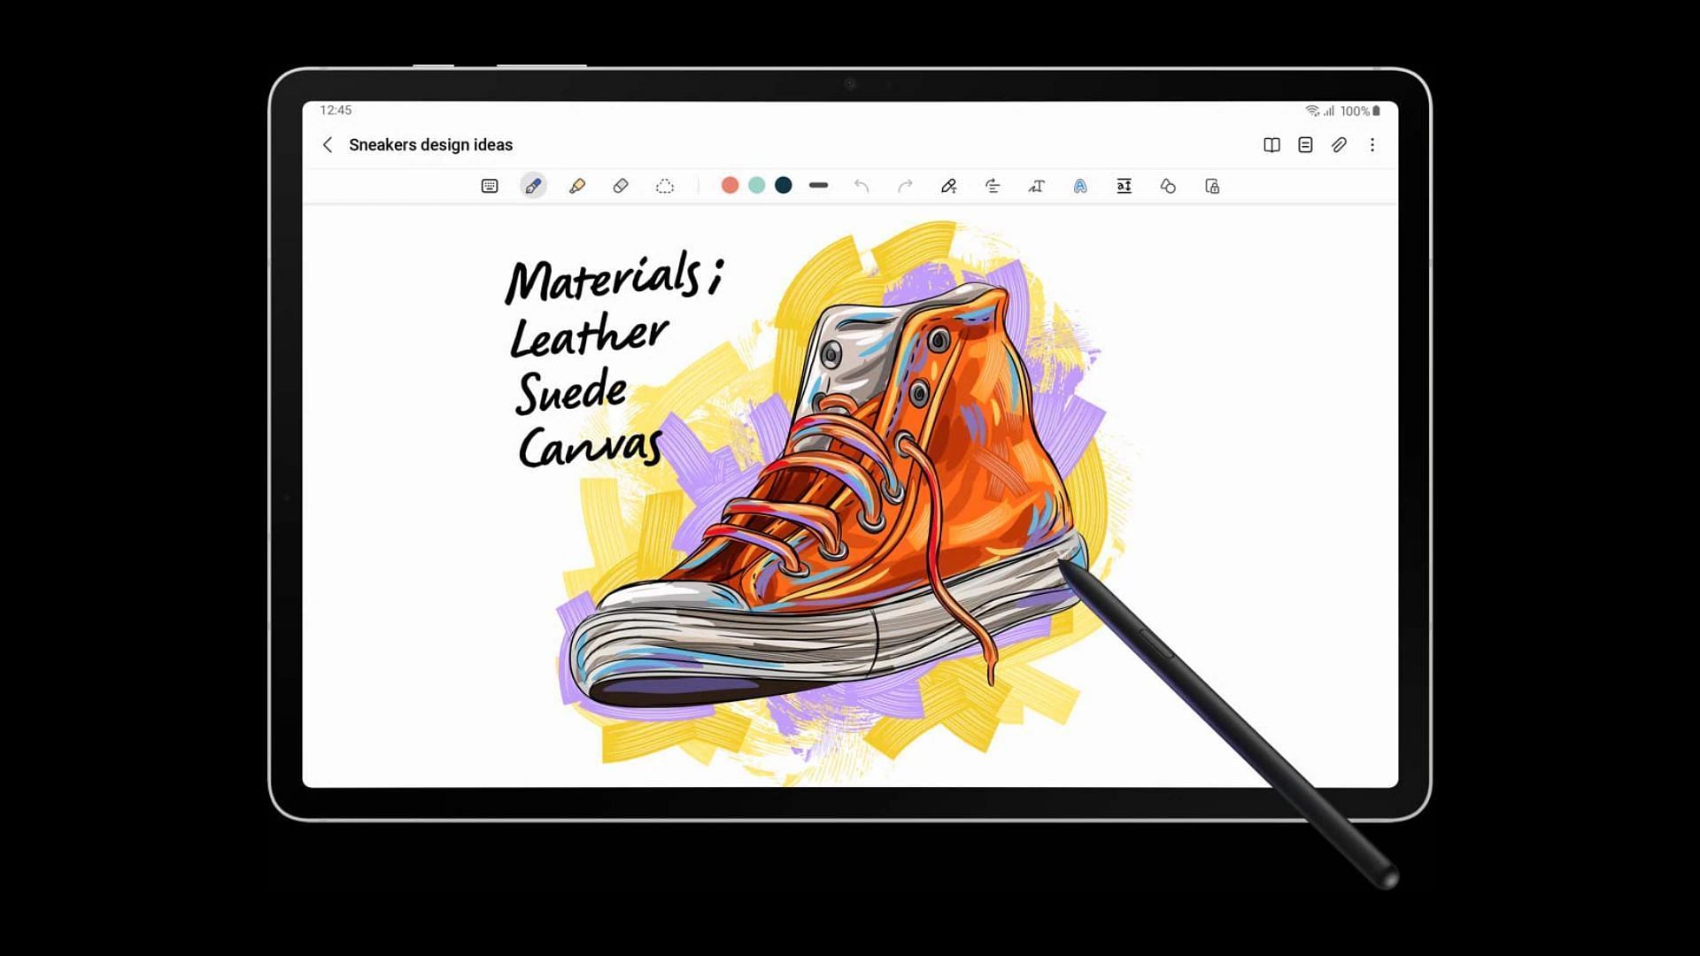Open page template list icon

click(1305, 145)
